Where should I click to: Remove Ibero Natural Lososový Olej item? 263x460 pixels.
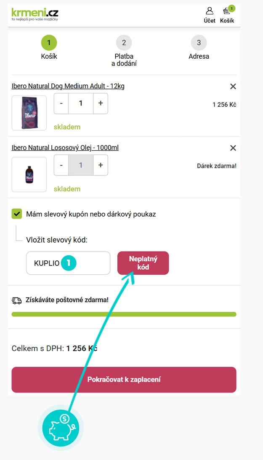[233, 148]
